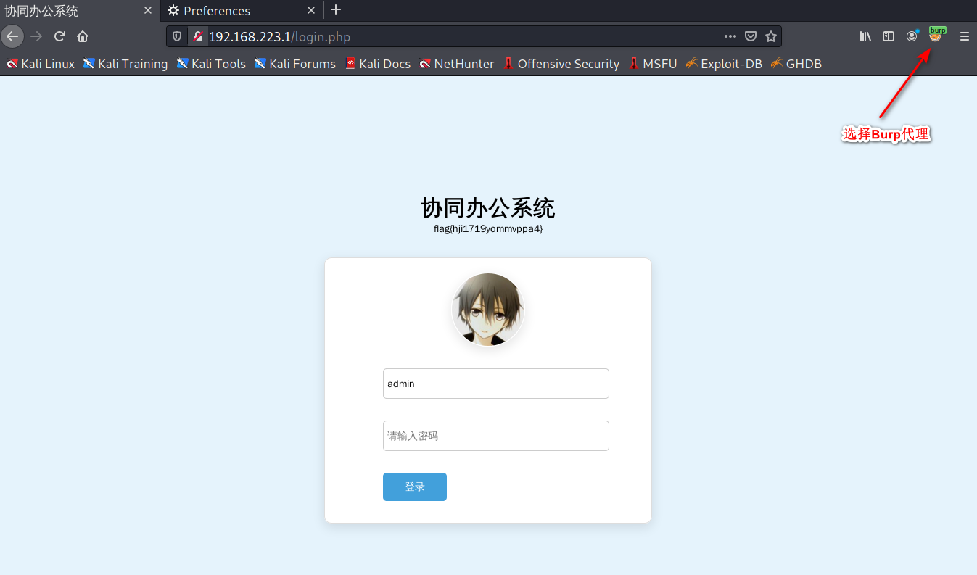Click the back navigation arrow

[12, 36]
